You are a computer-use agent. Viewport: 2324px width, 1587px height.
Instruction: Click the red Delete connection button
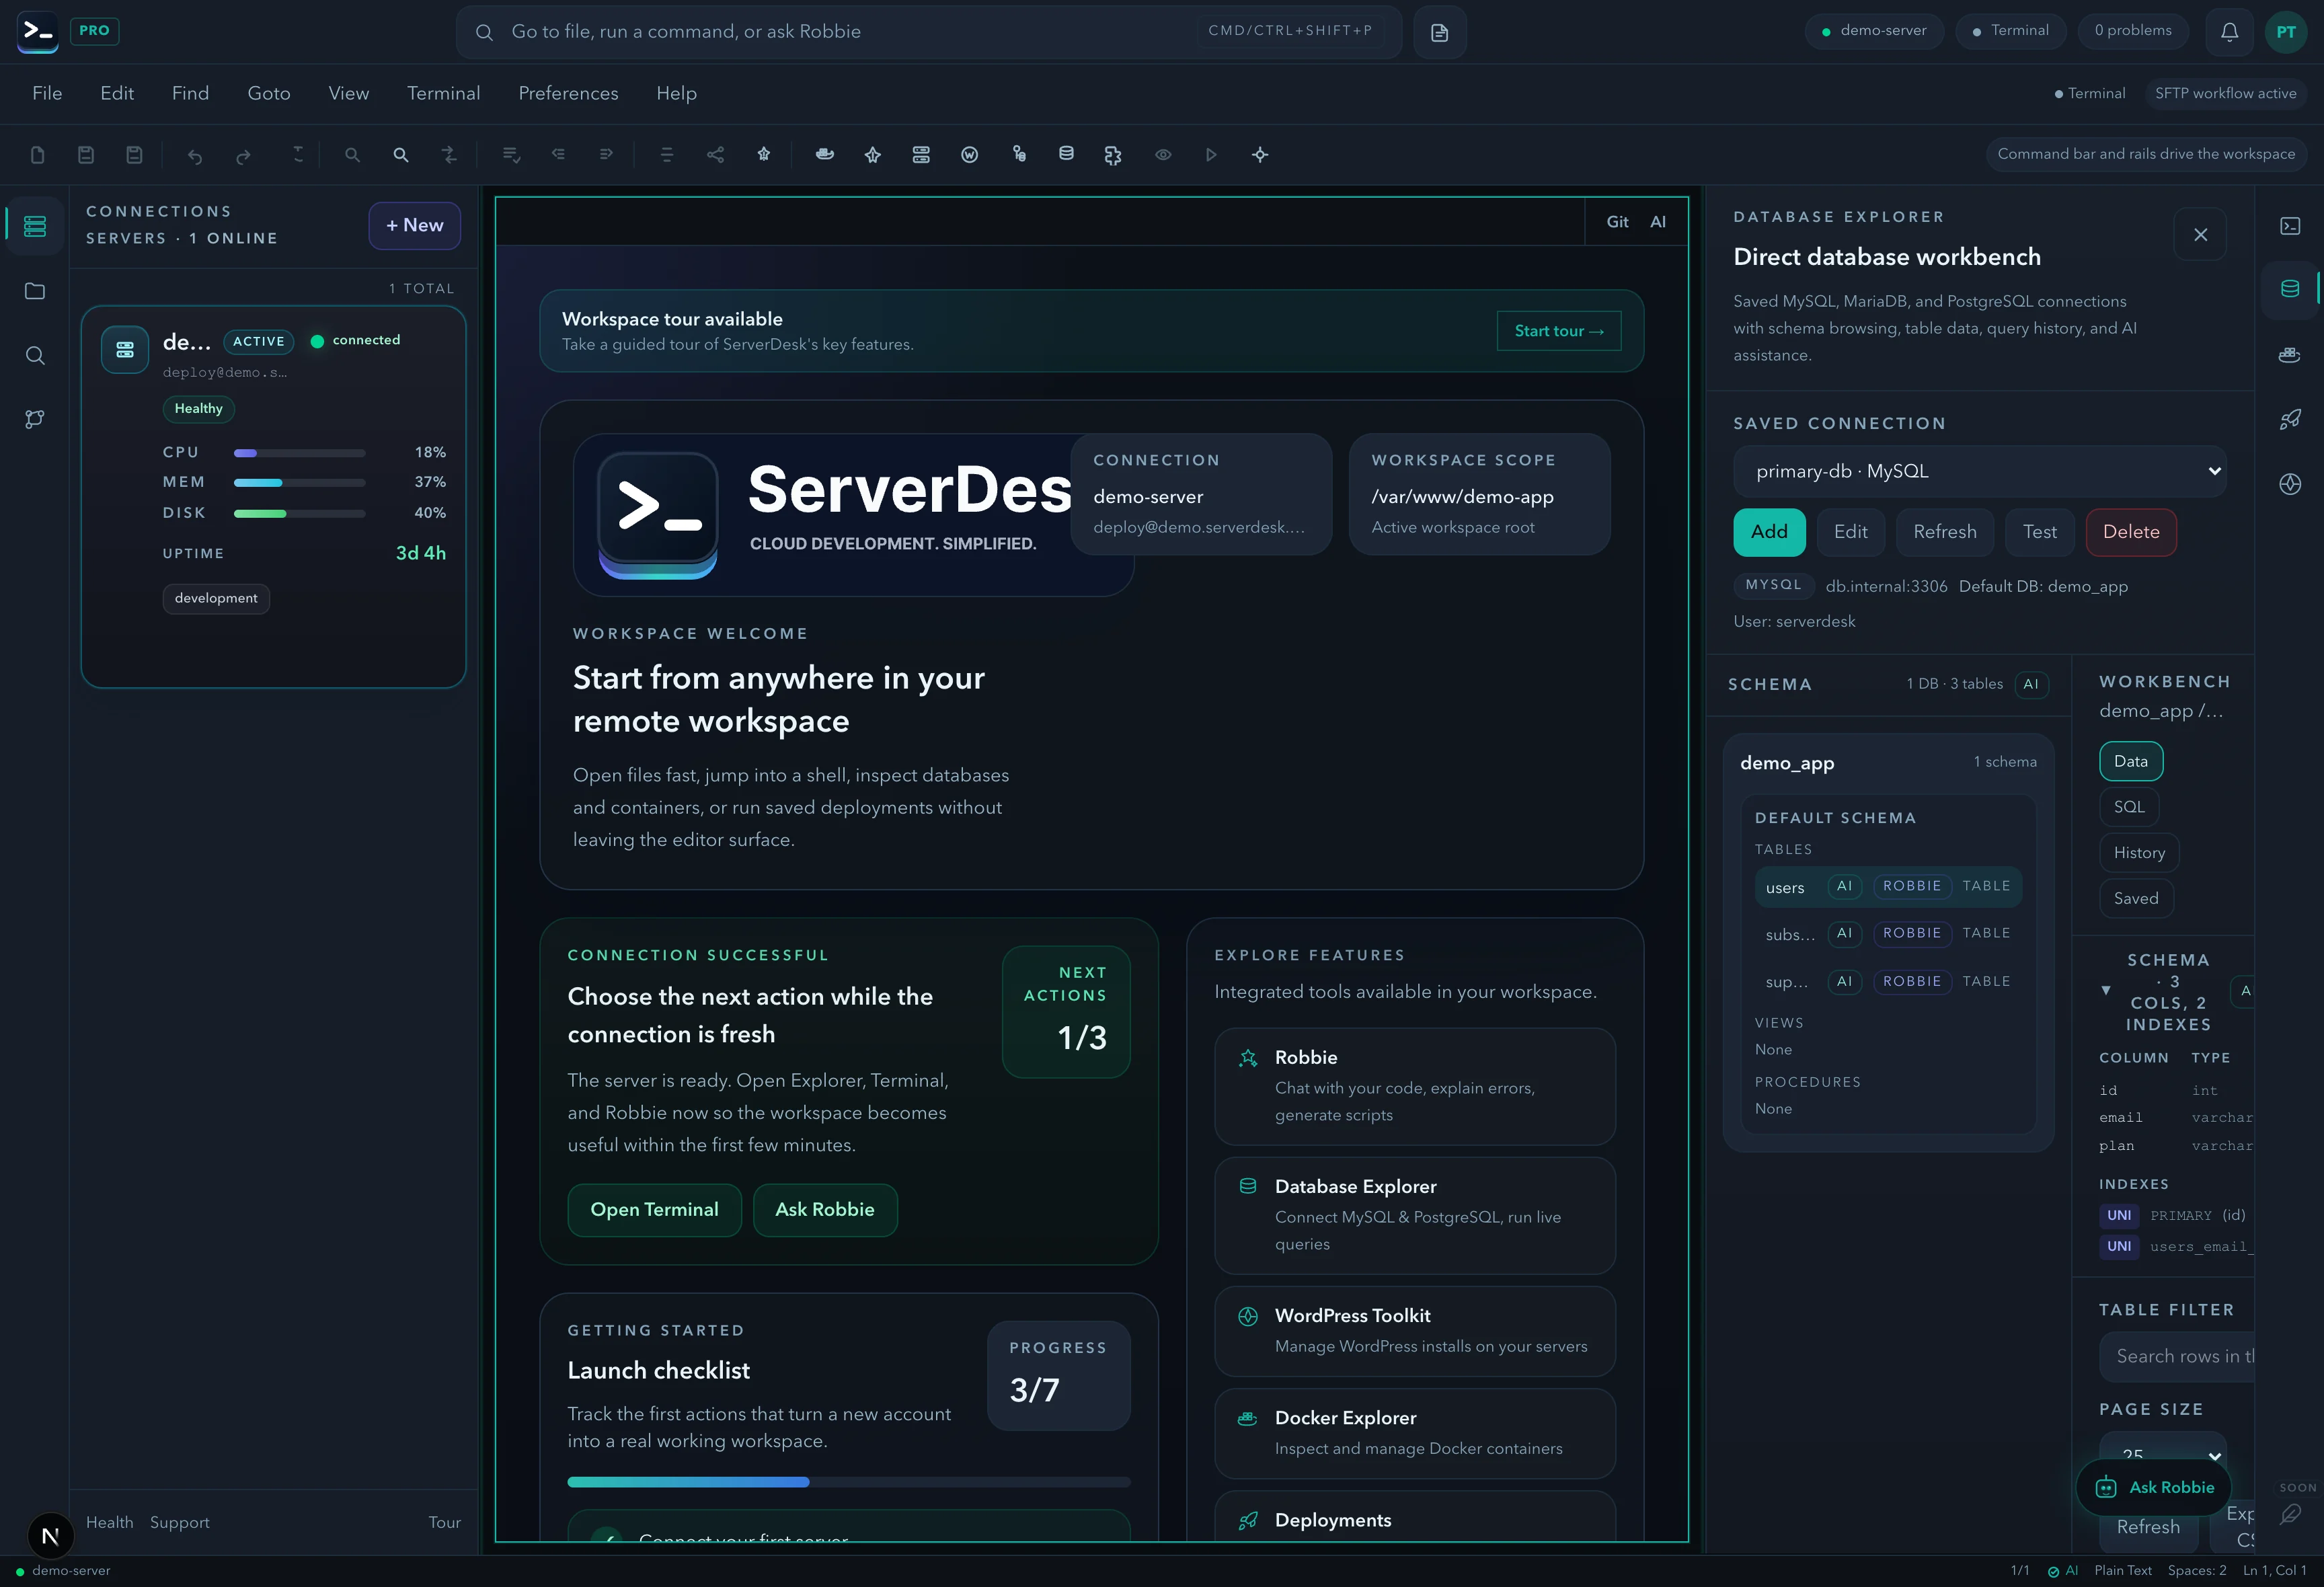click(x=2131, y=532)
